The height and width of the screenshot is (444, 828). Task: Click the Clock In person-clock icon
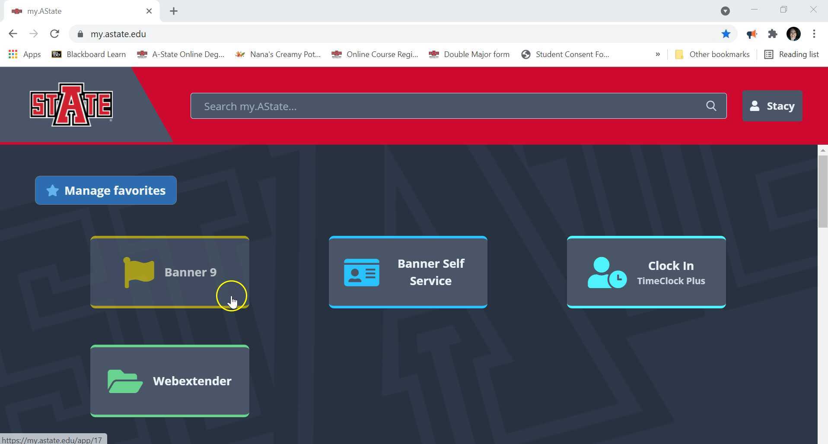[607, 273]
